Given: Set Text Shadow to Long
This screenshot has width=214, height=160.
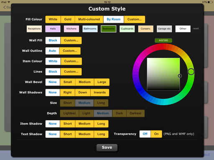Looking at the screenshot, I should pos(101,134).
